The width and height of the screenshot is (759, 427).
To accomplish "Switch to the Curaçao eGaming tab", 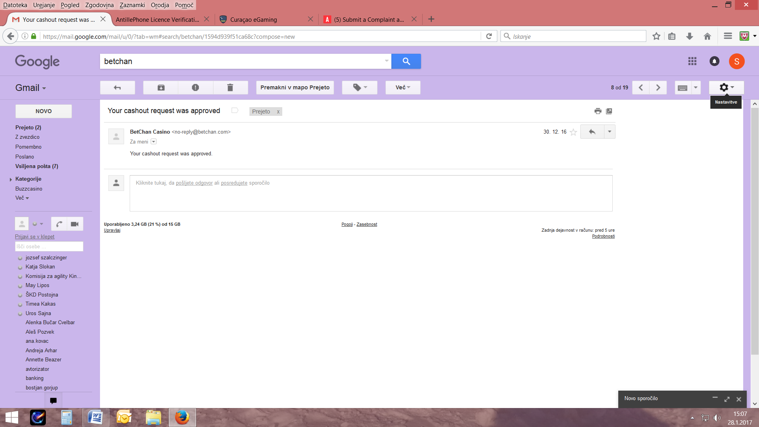I will (267, 19).
